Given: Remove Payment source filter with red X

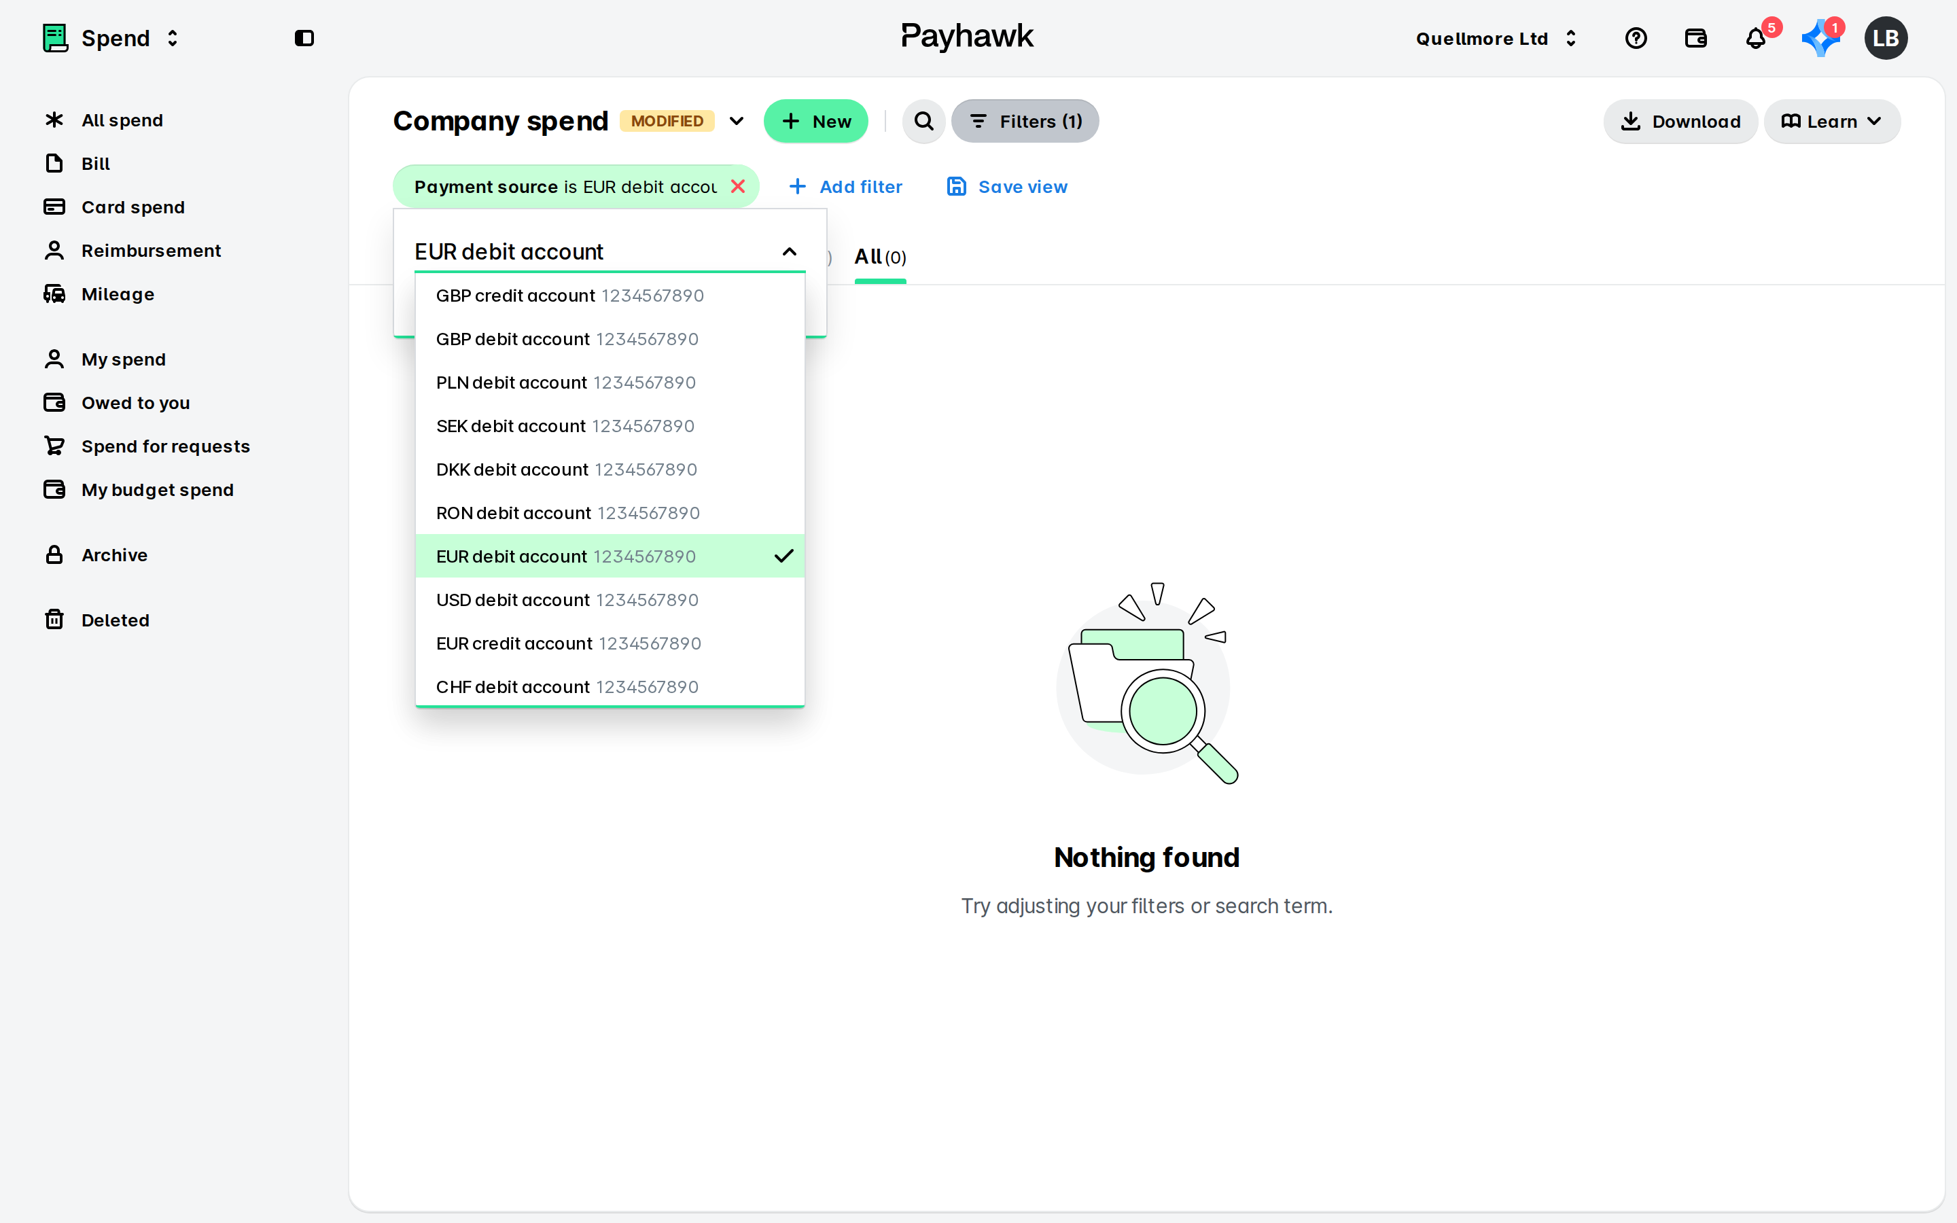Looking at the screenshot, I should pyautogui.click(x=737, y=186).
